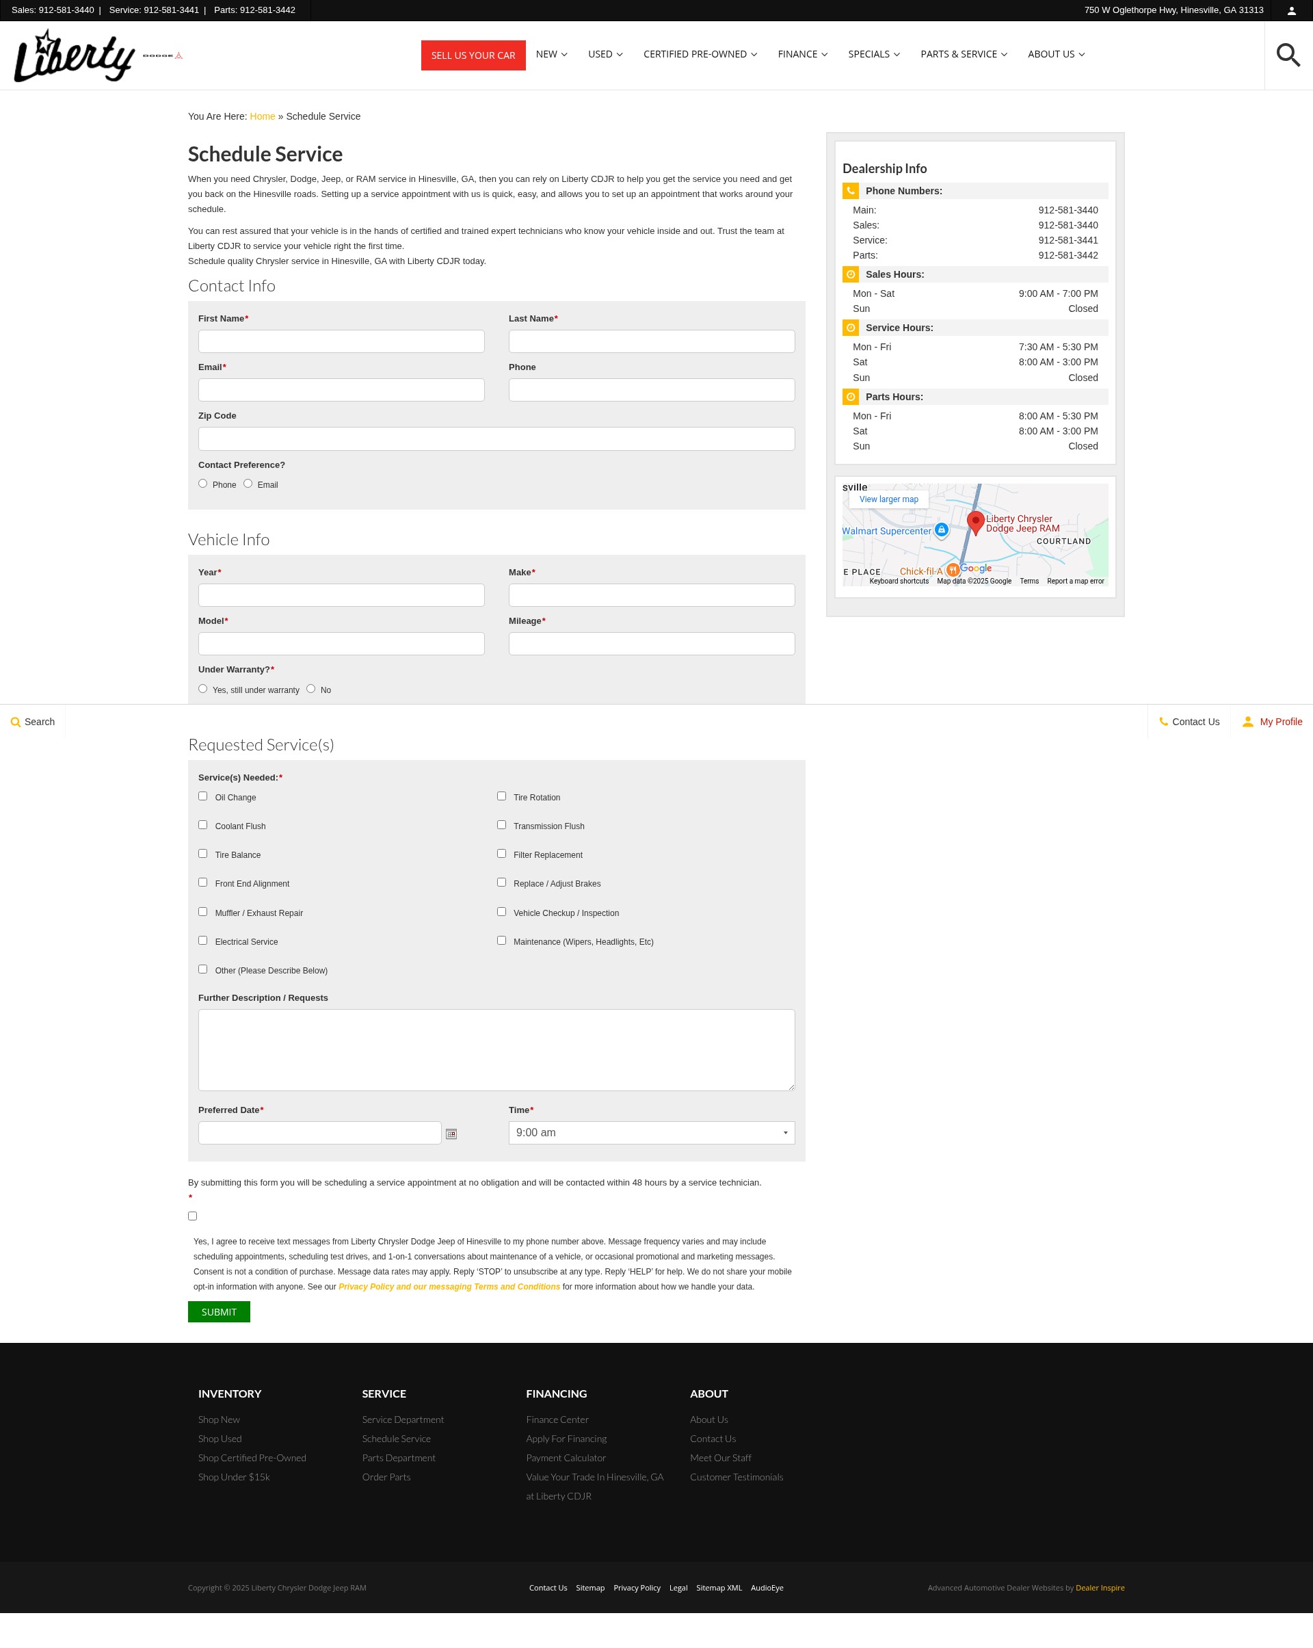Viewport: 1313px width, 1648px height.
Task: Click the Mileage input field
Action: (x=651, y=644)
